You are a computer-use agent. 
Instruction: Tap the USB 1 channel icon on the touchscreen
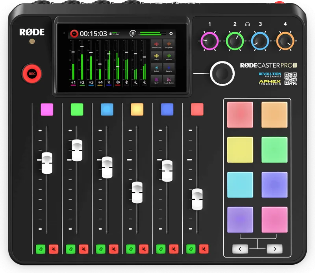click(x=126, y=82)
